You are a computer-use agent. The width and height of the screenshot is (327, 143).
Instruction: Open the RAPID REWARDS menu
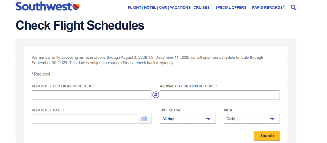pos(268,7)
